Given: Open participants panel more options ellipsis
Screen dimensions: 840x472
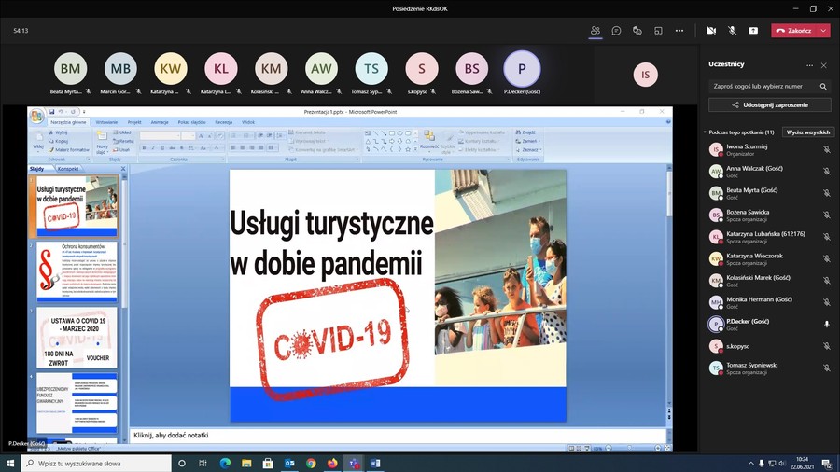Looking at the screenshot, I should tap(808, 65).
